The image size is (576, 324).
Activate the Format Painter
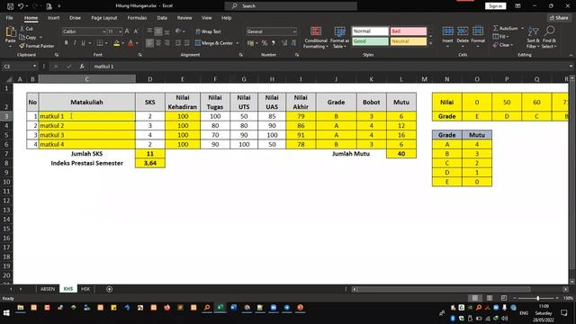37,46
